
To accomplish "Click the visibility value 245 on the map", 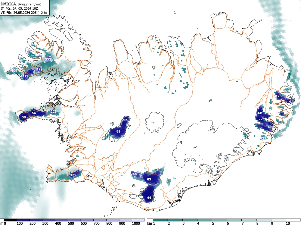I will point(134,174).
